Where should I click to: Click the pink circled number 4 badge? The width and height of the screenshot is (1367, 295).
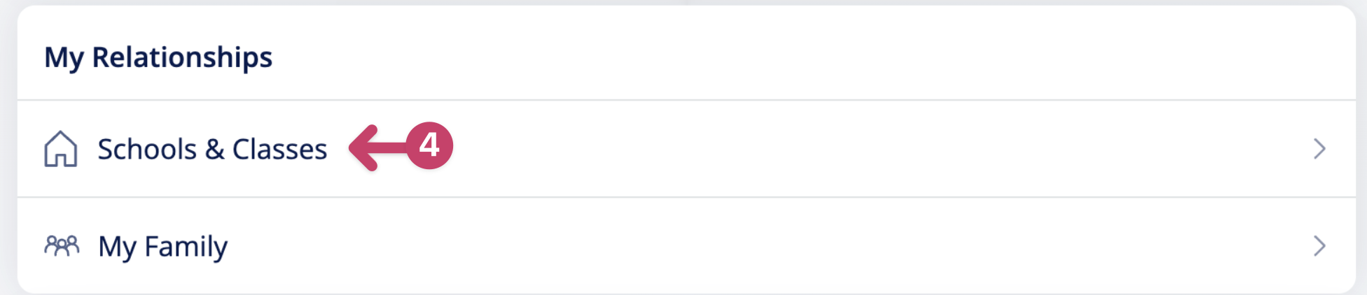(x=429, y=145)
